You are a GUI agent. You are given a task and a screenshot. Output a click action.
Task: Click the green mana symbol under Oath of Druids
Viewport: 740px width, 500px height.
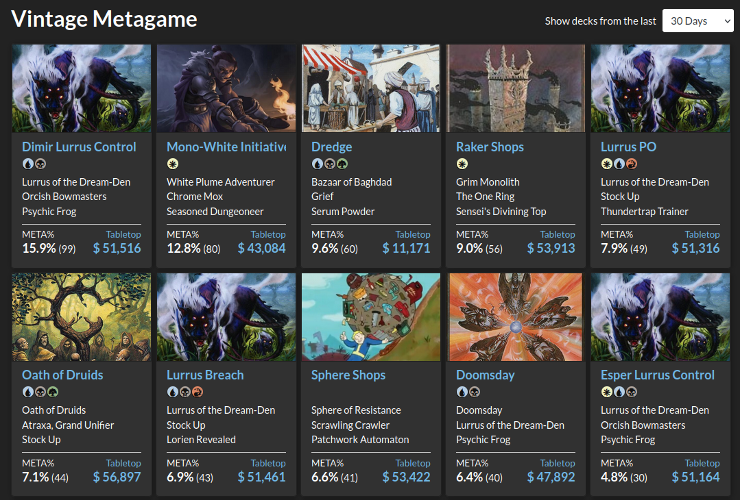[53, 392]
